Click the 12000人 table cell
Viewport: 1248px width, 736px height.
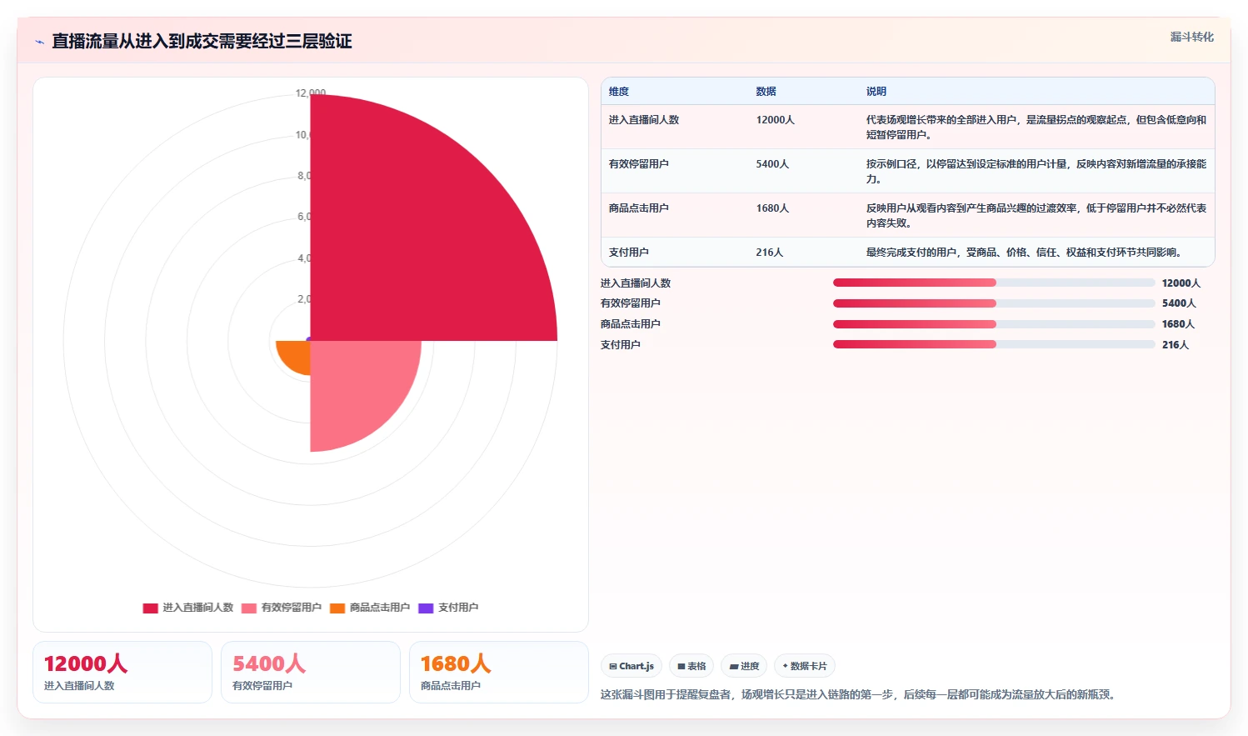click(x=776, y=120)
